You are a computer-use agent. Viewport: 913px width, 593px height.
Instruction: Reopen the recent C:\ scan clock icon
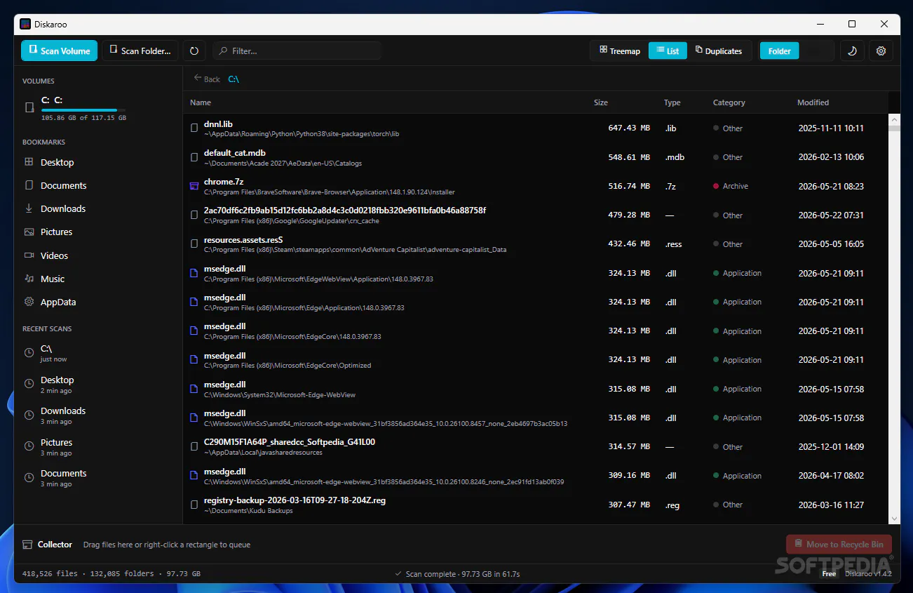[x=29, y=352]
